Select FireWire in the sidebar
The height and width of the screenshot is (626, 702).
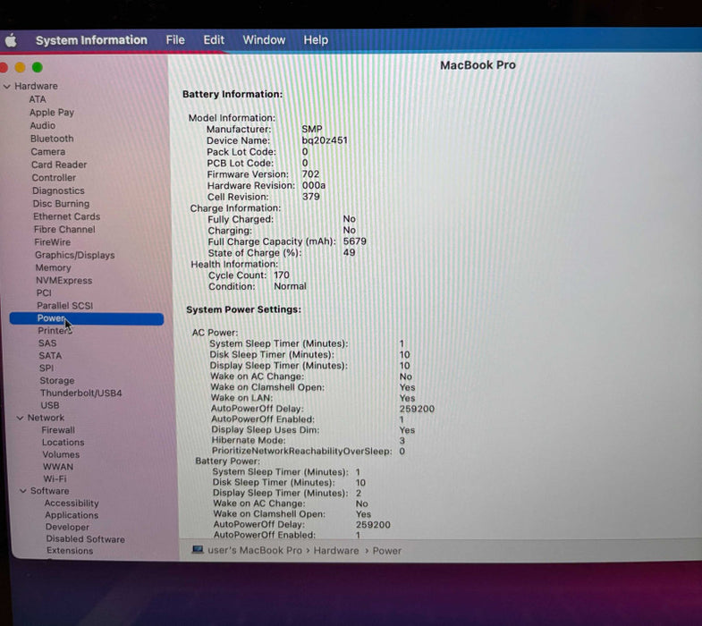coord(53,241)
